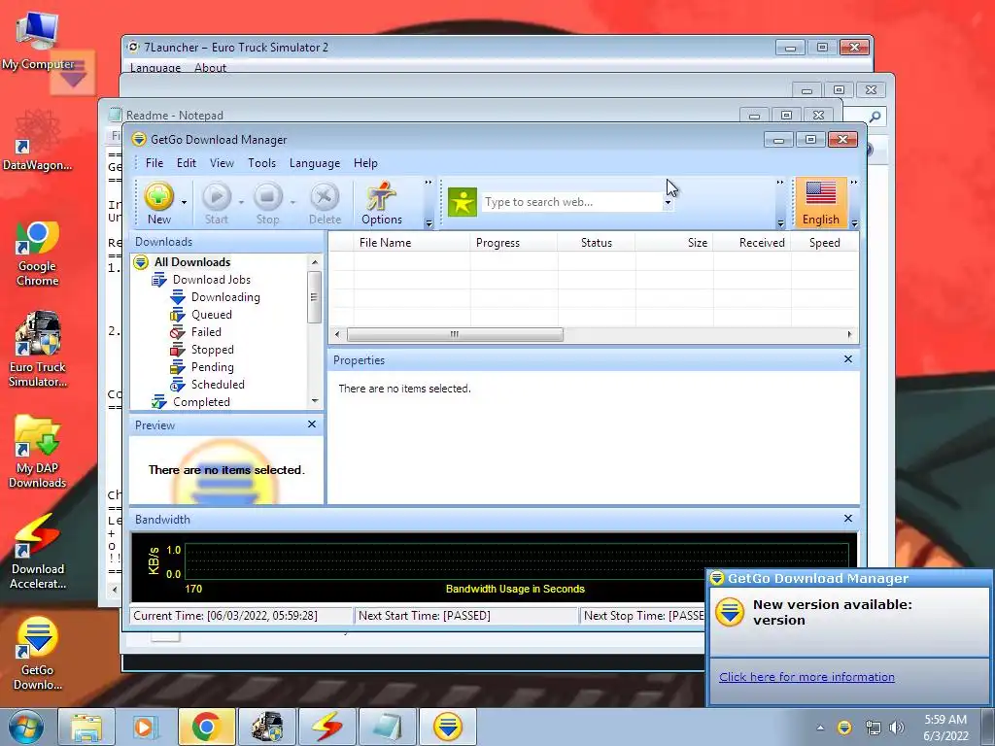Open Download Accelerator desktop shortcut
This screenshot has height=746, width=995.
(x=37, y=552)
